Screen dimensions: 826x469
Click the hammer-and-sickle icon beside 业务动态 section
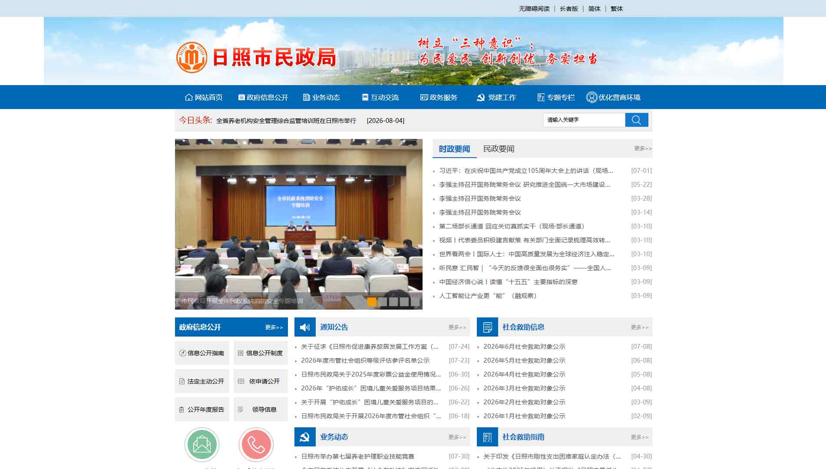pyautogui.click(x=305, y=437)
